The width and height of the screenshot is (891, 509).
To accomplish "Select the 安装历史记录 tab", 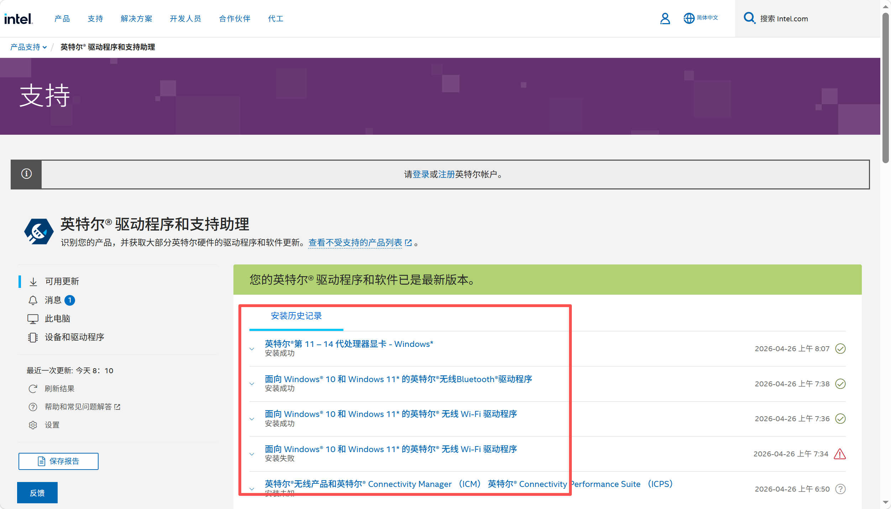I will [x=296, y=316].
